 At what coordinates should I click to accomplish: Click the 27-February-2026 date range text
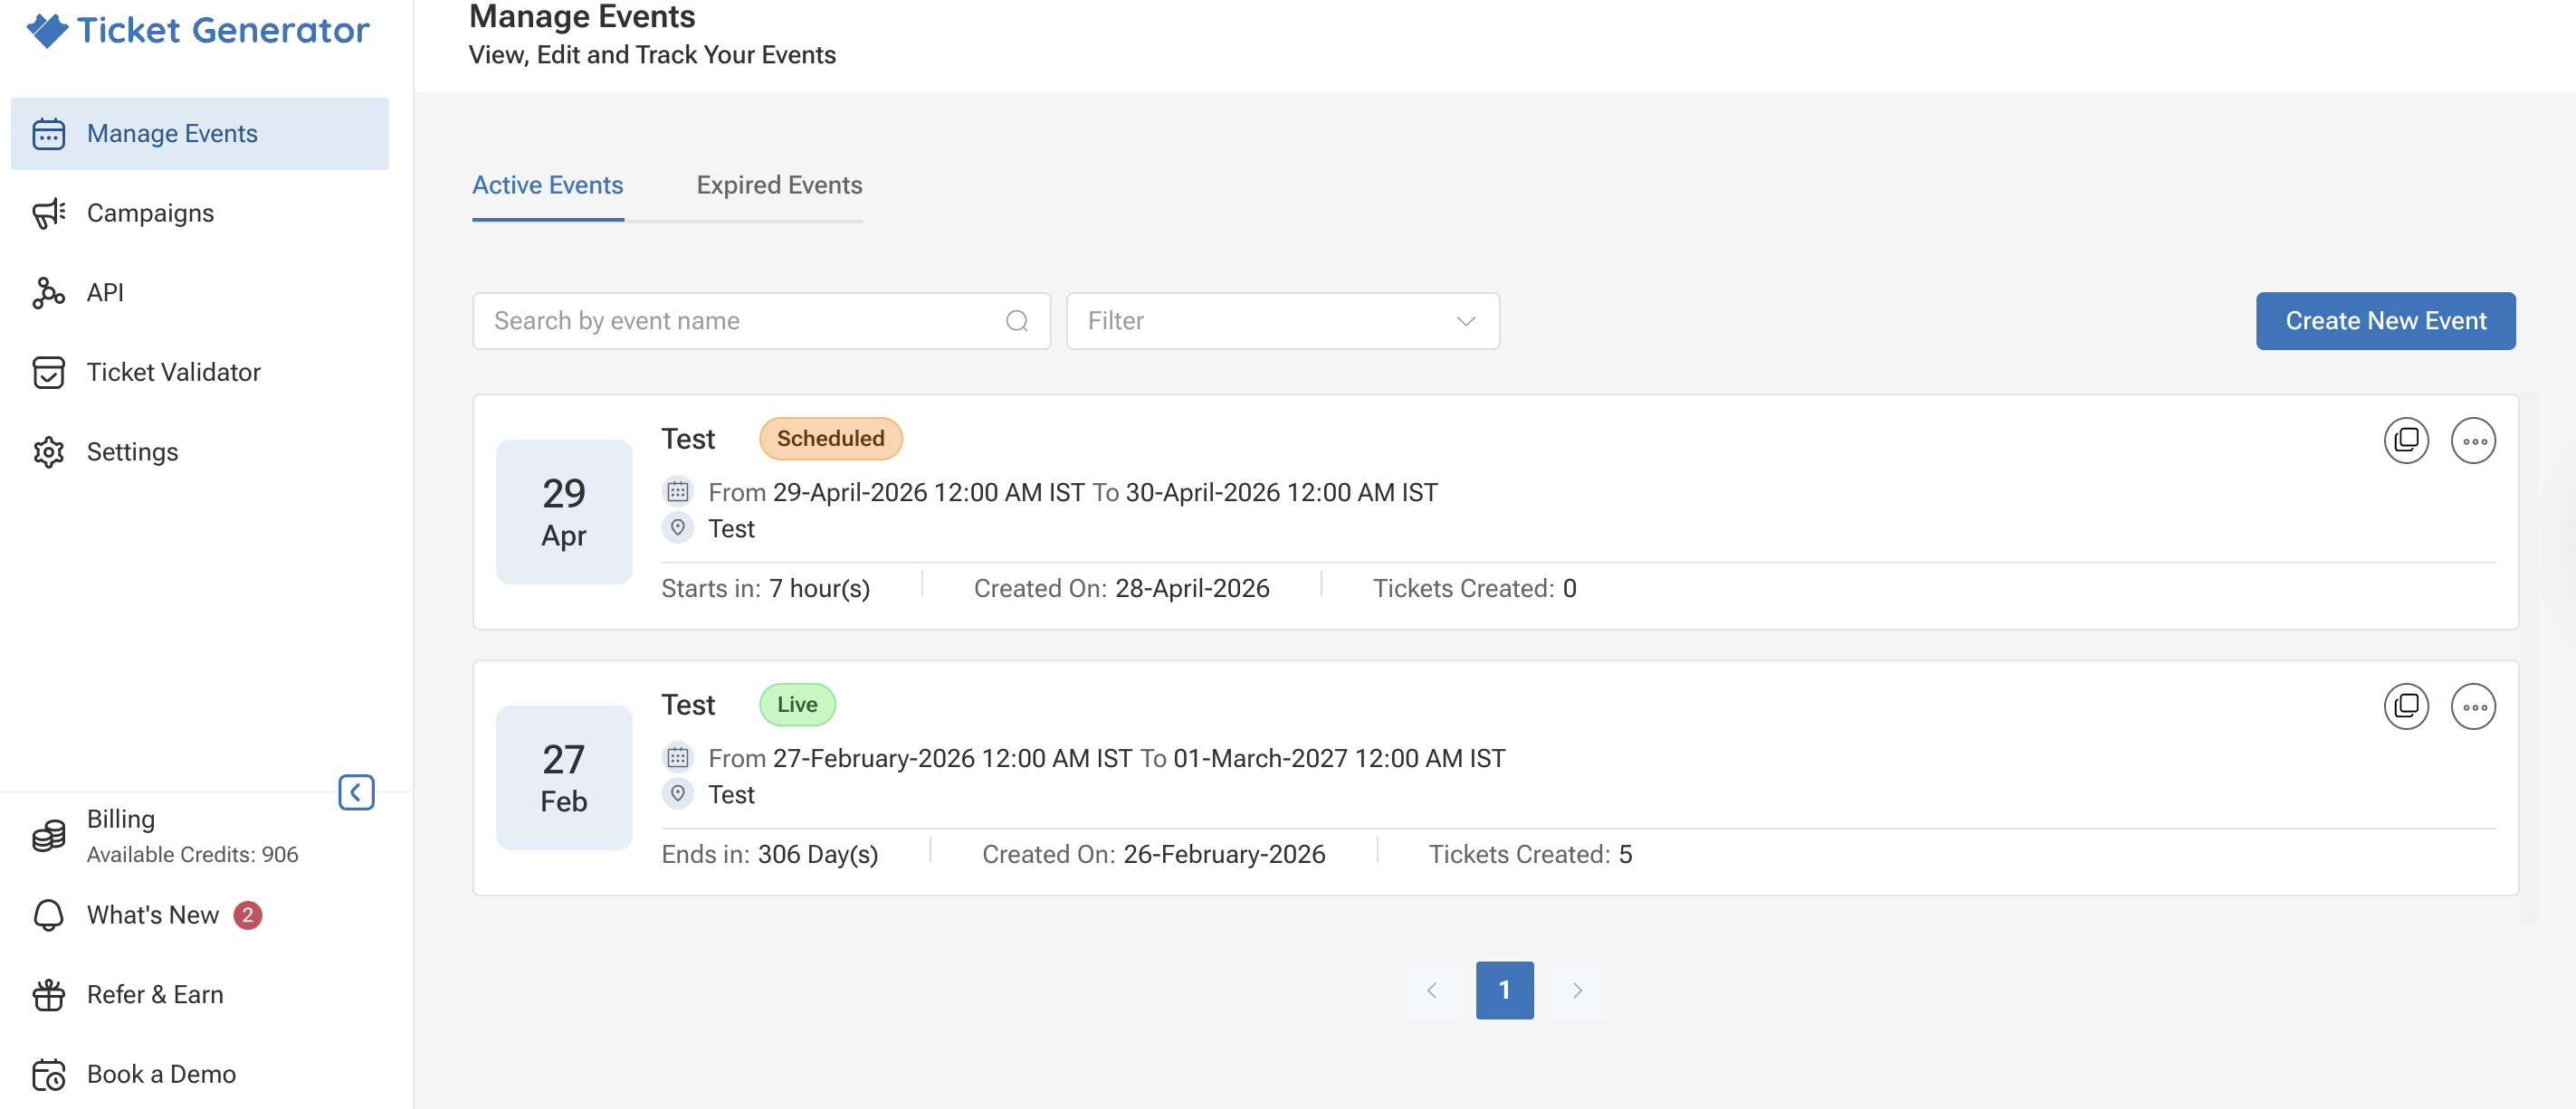coord(1106,758)
